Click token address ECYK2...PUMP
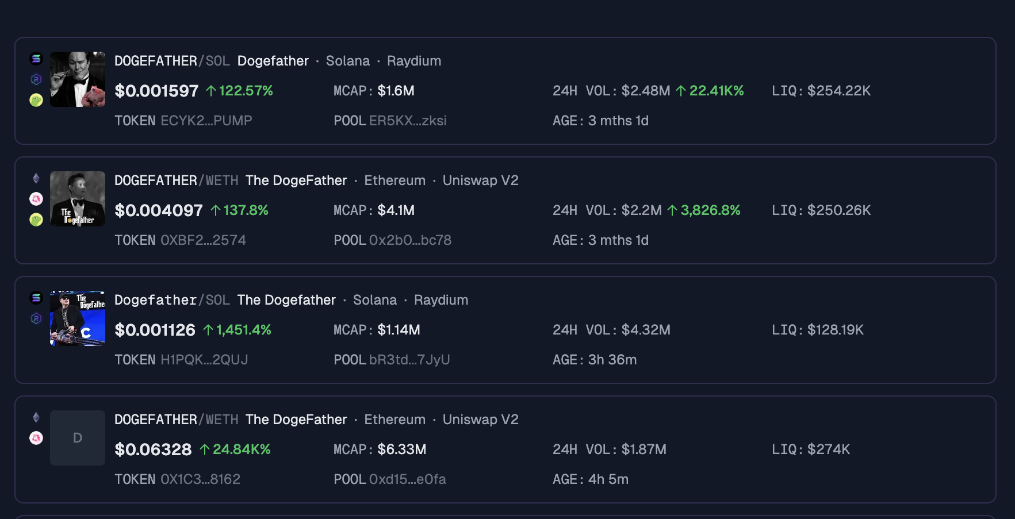This screenshot has width=1015, height=519. [x=206, y=121]
